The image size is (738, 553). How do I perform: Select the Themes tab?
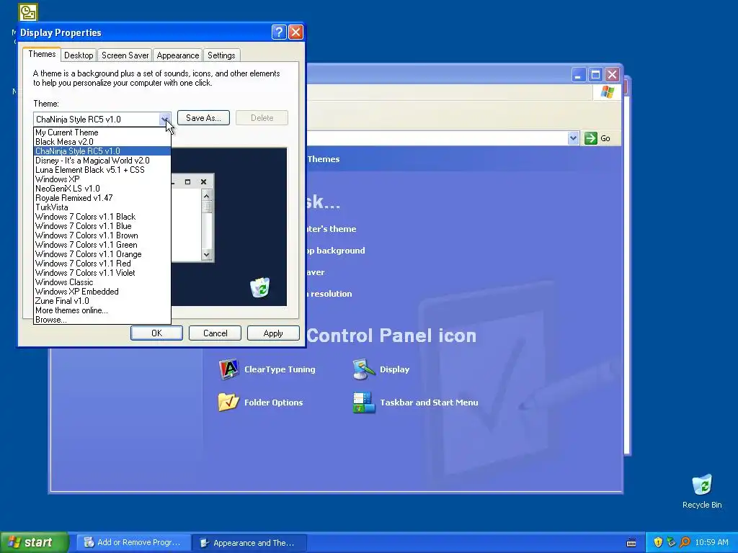click(42, 54)
